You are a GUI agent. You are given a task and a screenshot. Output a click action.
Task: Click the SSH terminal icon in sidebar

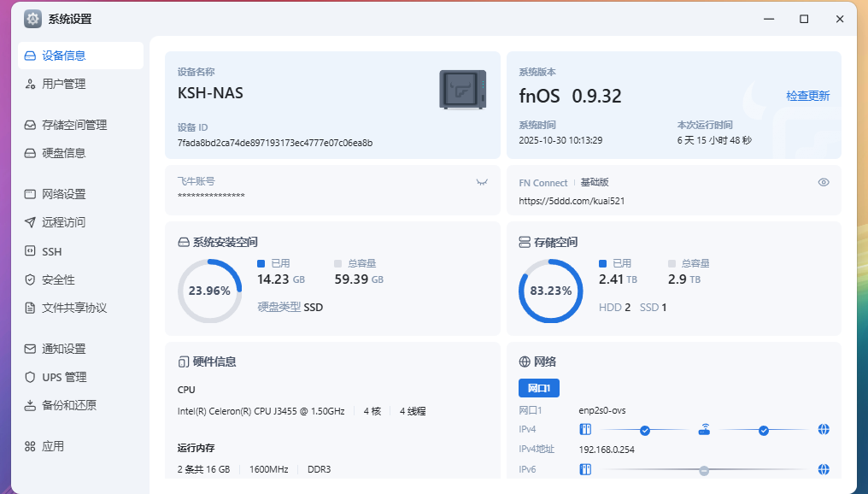[x=30, y=251]
